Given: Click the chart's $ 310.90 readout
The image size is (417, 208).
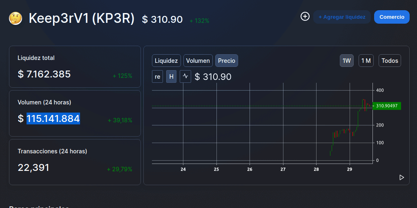Looking at the screenshot, I should (213, 77).
